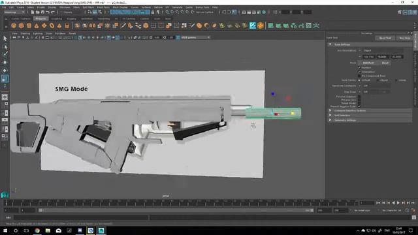The image size is (418, 235).
Task: Open the Mesh Tools menu
Action: 103,7
